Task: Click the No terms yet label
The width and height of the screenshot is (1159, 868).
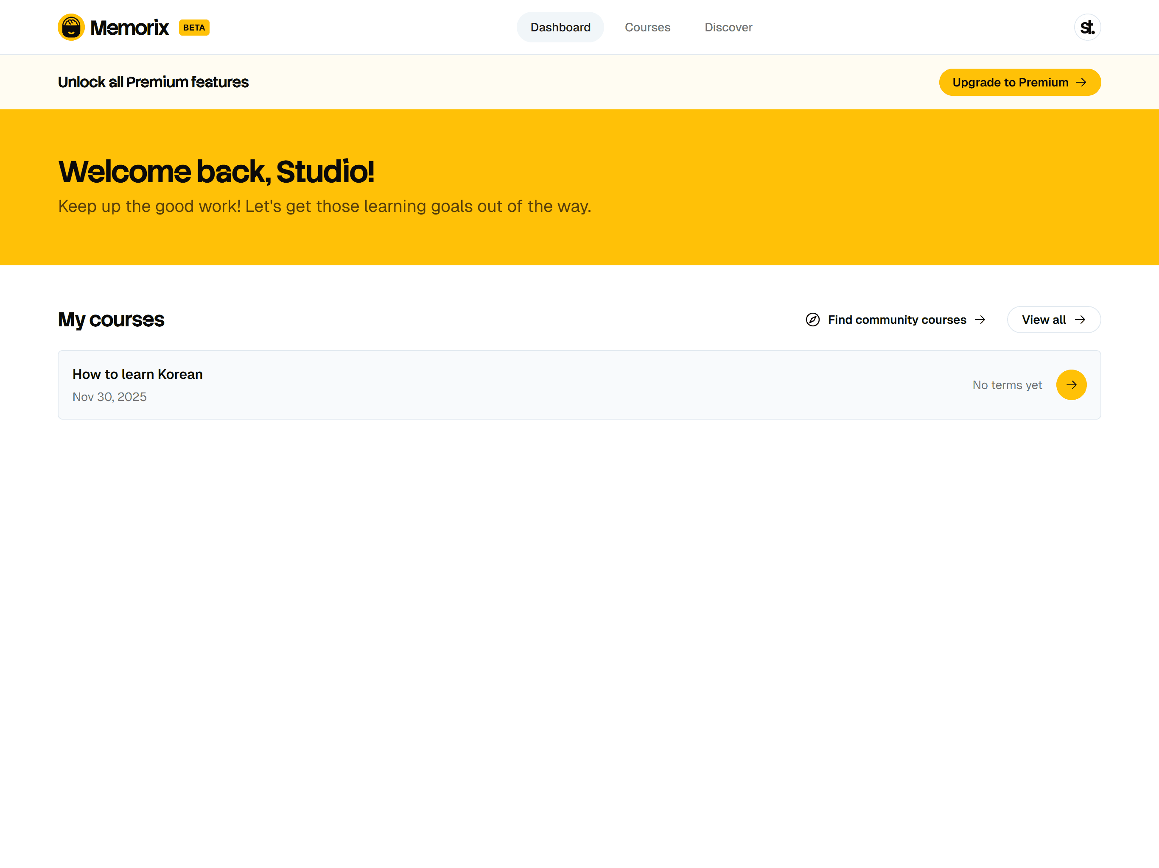Action: (1007, 385)
